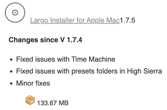Viewport: 167px width, 110px height.
Task: Click the bullet before Time Machine item
Action: point(11,59)
